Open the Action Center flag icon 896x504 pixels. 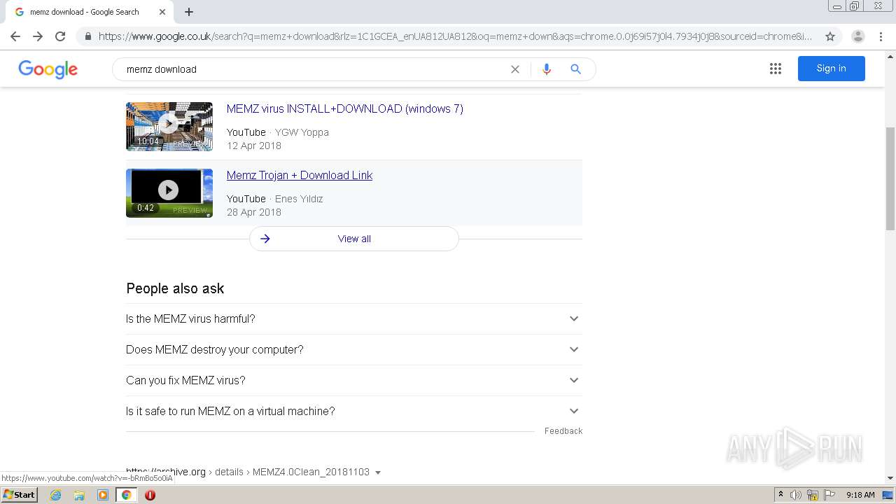829,495
